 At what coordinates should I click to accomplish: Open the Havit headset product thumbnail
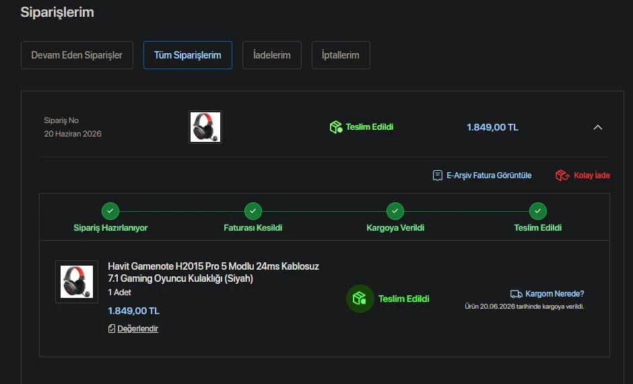tap(77, 282)
